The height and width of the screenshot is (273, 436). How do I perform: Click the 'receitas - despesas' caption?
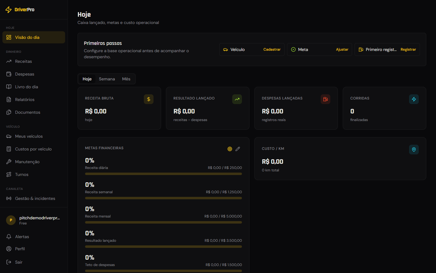coord(190,120)
